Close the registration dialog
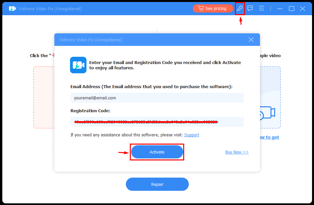314x205 pixels. pos(251,40)
